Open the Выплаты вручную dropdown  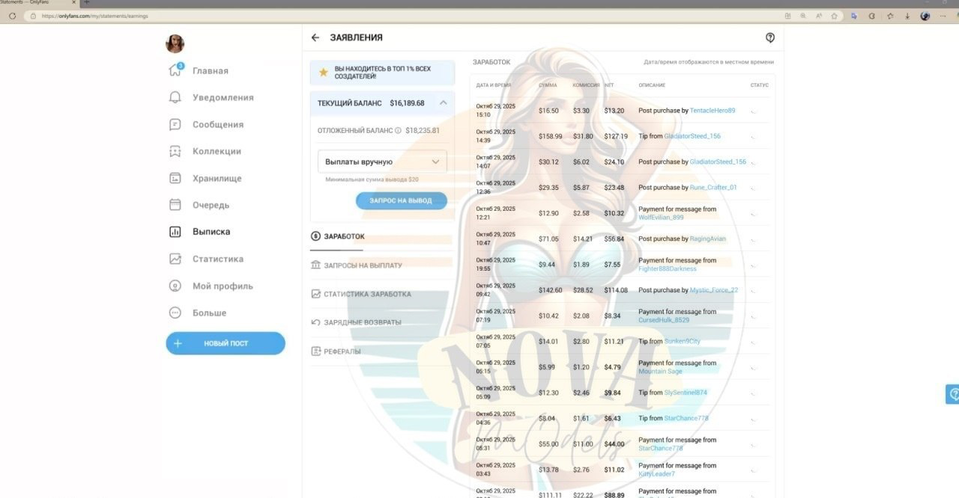coord(382,162)
